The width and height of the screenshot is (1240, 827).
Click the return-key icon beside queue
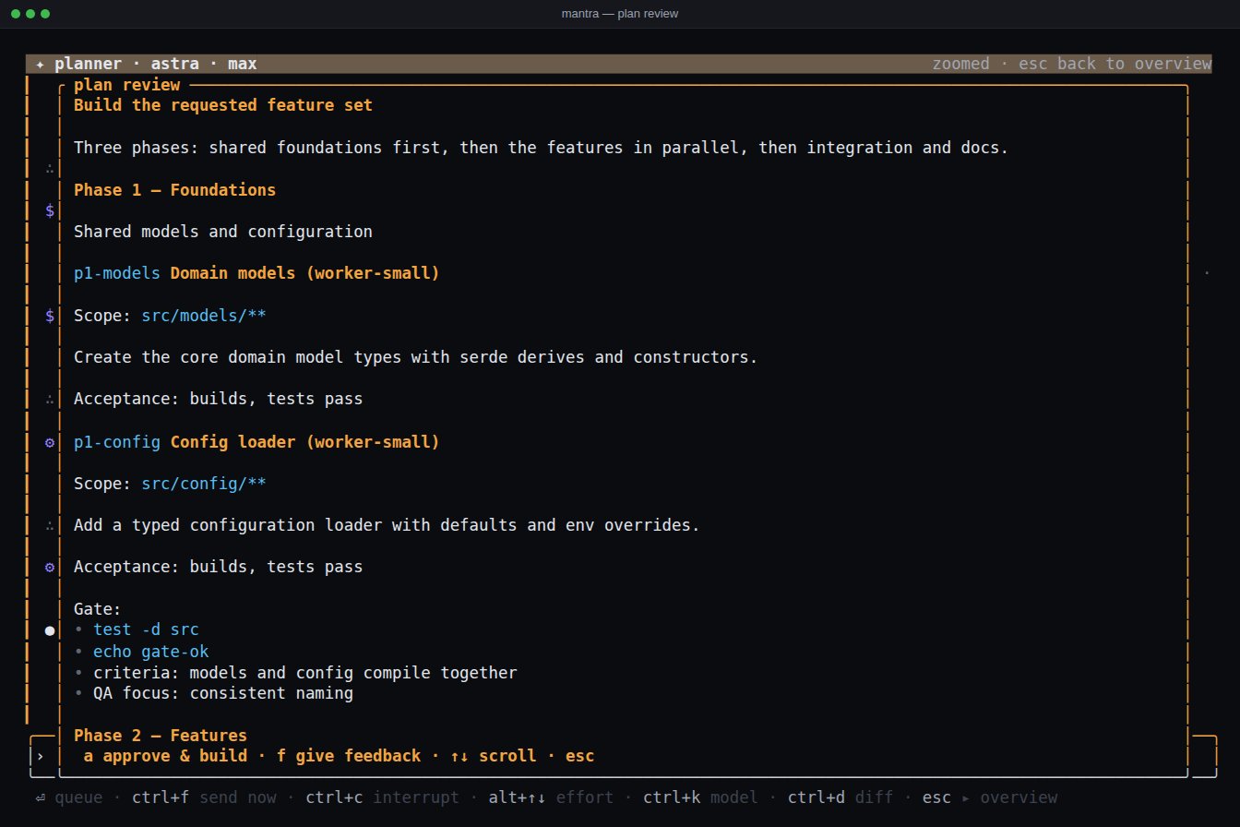pos(41,797)
